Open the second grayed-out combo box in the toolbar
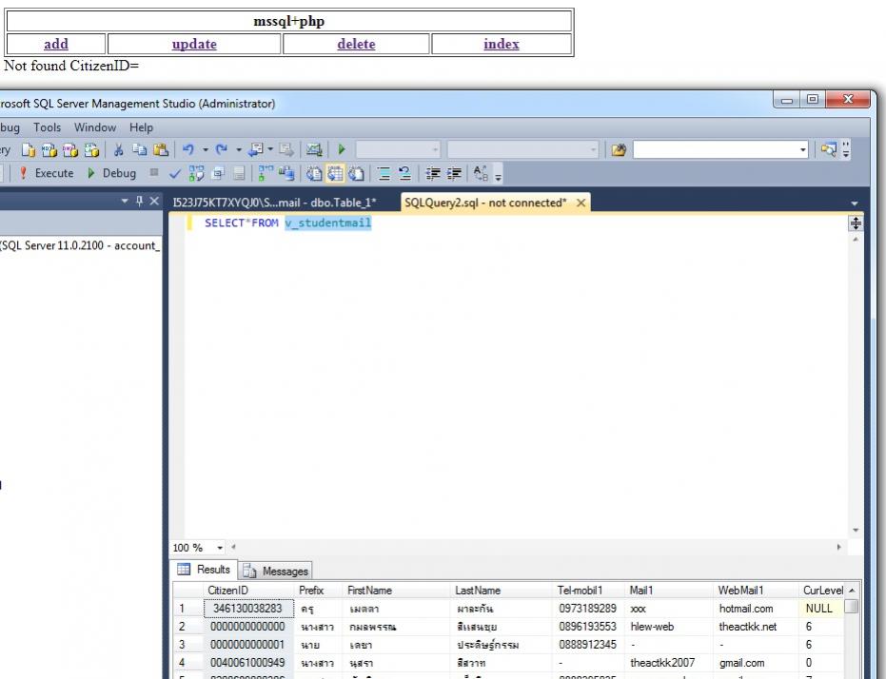The width and height of the screenshot is (886, 679). (x=522, y=149)
